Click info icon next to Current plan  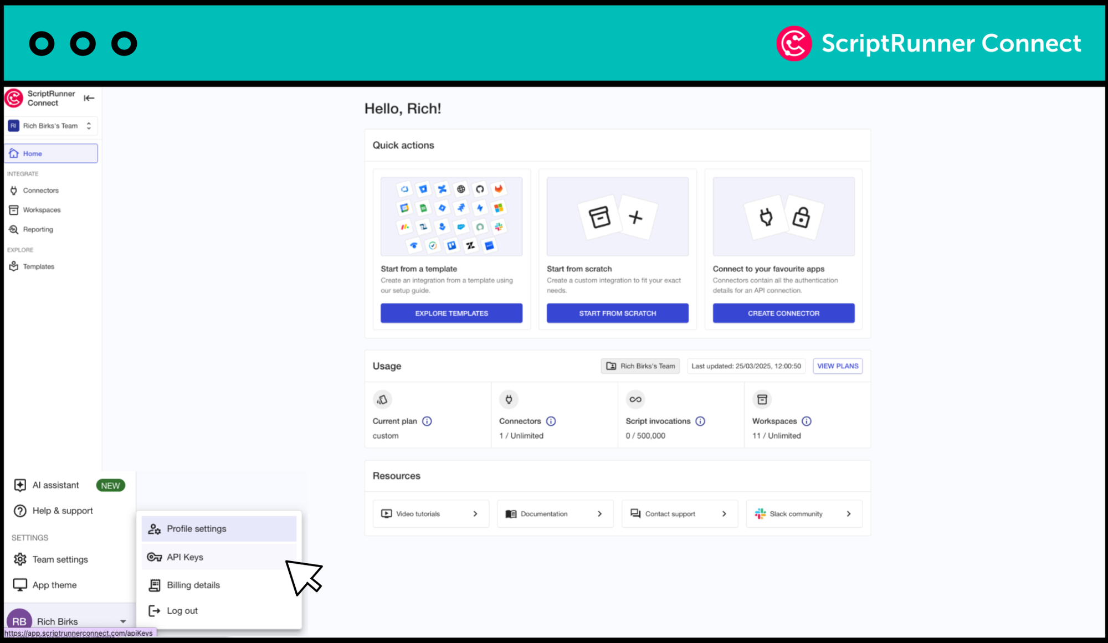427,421
